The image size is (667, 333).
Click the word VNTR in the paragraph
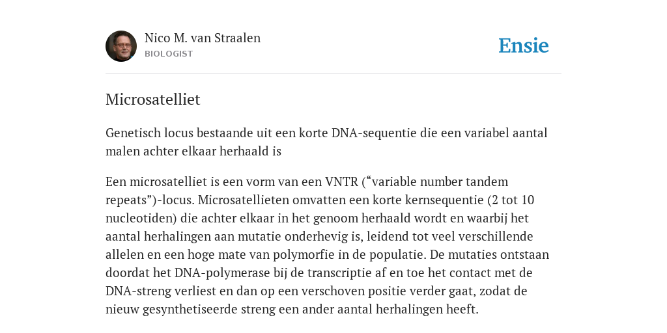[x=341, y=182]
